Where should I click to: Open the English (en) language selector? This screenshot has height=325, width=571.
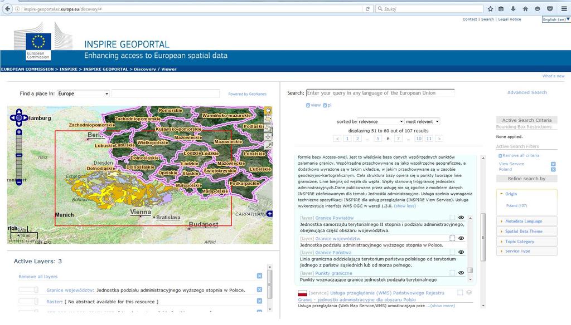pyautogui.click(x=556, y=19)
